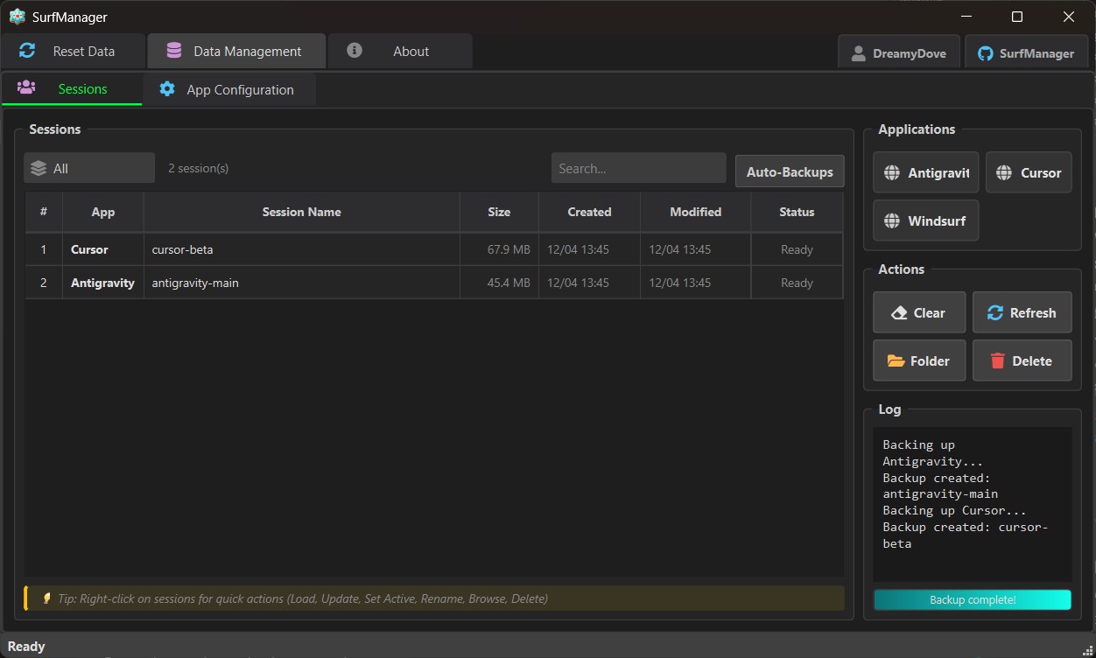Open the All applications filter dropdown
The height and width of the screenshot is (658, 1096).
point(89,168)
